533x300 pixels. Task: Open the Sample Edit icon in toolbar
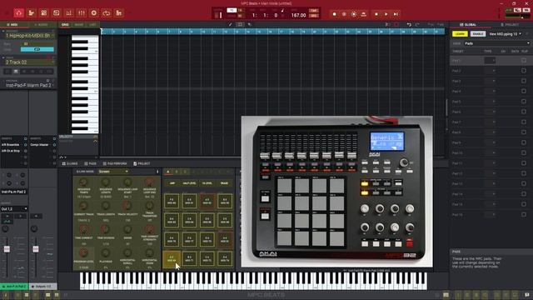57,13
